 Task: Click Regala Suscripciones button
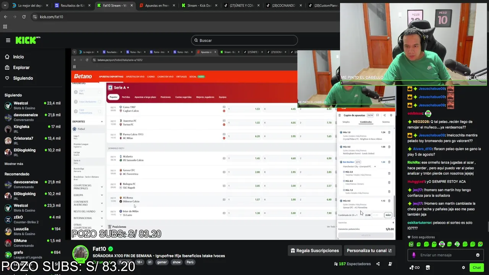click(315, 251)
